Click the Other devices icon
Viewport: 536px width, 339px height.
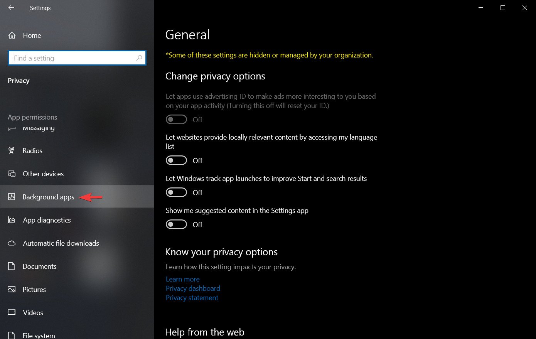[12, 174]
